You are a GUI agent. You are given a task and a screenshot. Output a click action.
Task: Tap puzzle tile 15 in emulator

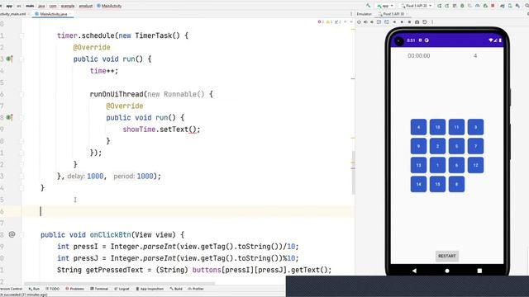[437, 184]
